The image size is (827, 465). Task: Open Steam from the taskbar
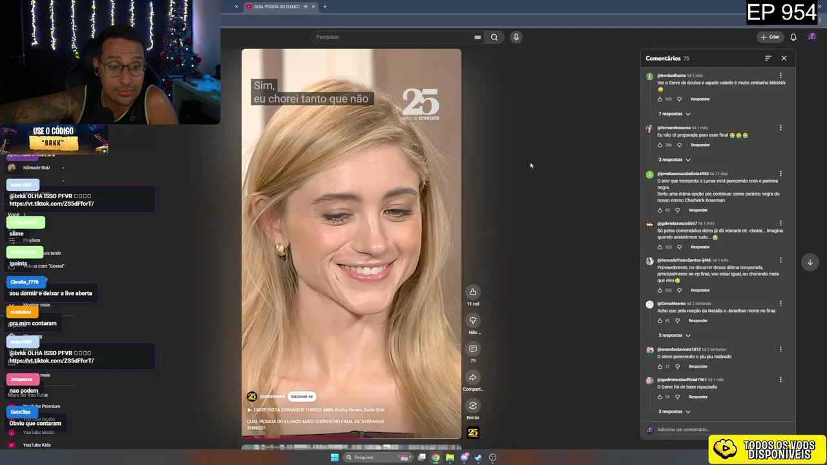click(x=478, y=457)
